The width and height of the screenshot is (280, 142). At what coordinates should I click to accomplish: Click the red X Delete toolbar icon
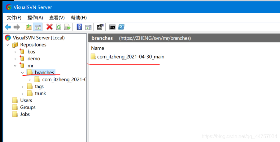(50, 27)
